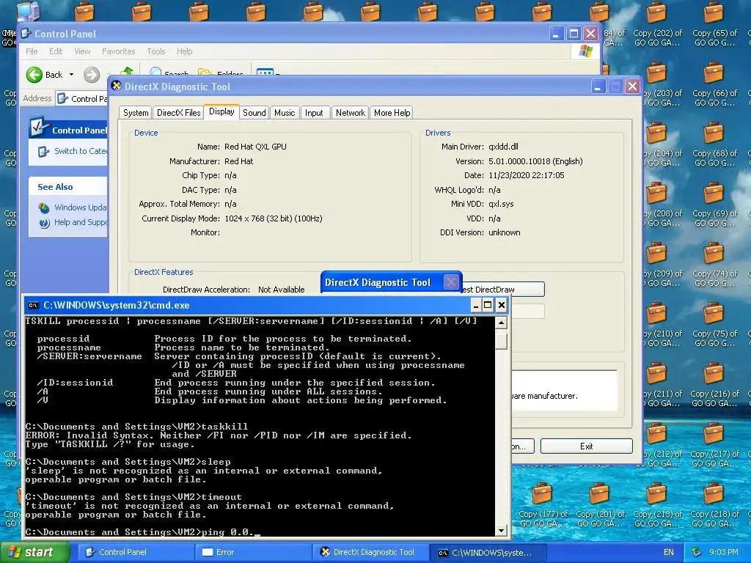Click Control Panel taskbar button
The height and width of the screenshot is (563, 751).
coord(136,552)
